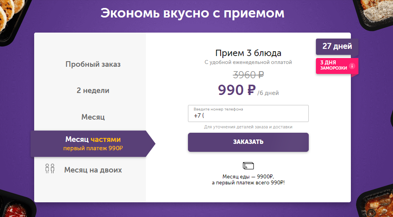Click the crossed-out 3960 ₽ old price
393x217 pixels.
pos(248,75)
